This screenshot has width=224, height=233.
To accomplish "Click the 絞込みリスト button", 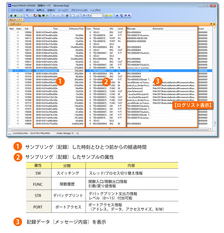I will coord(16,20).
